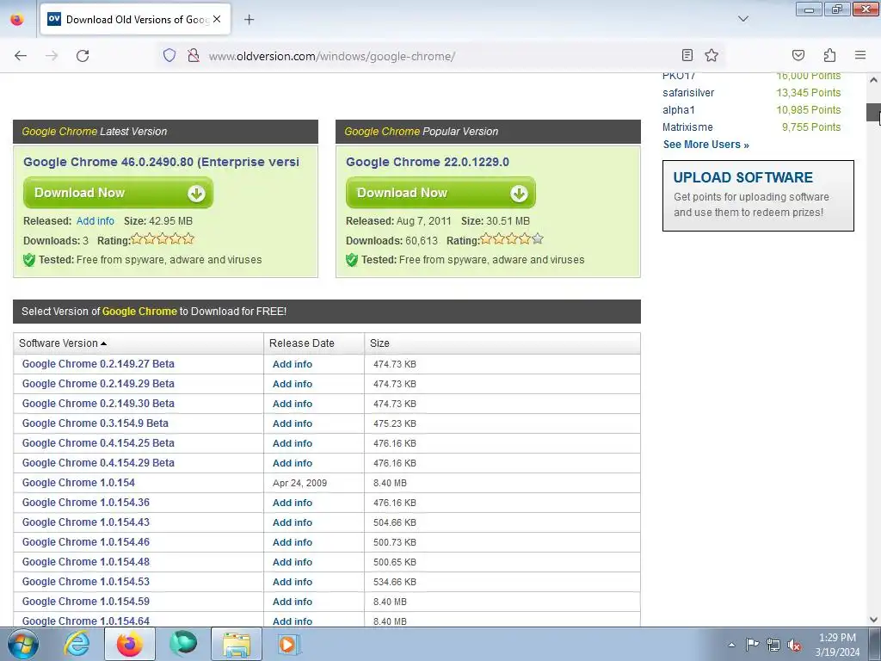
Task: Open Google Chrome 1.0.154.36 link
Action: click(85, 502)
